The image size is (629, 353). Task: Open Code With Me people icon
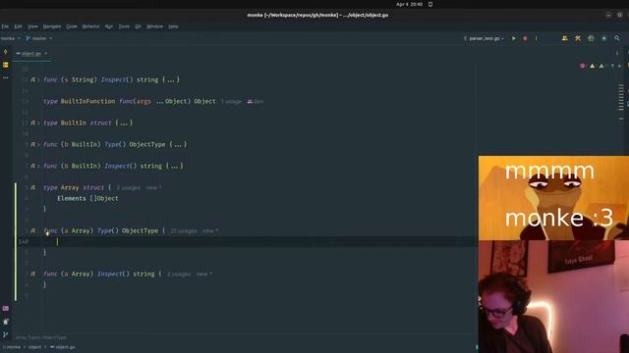565,38
